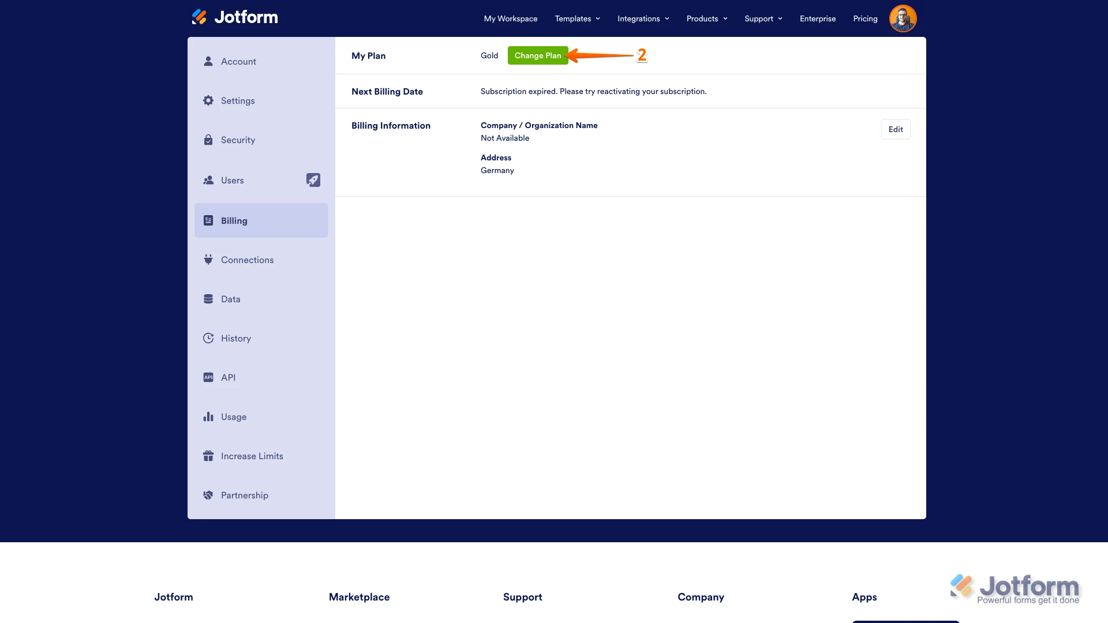Go to My Workspace
The width and height of the screenshot is (1108, 623).
[x=510, y=18]
